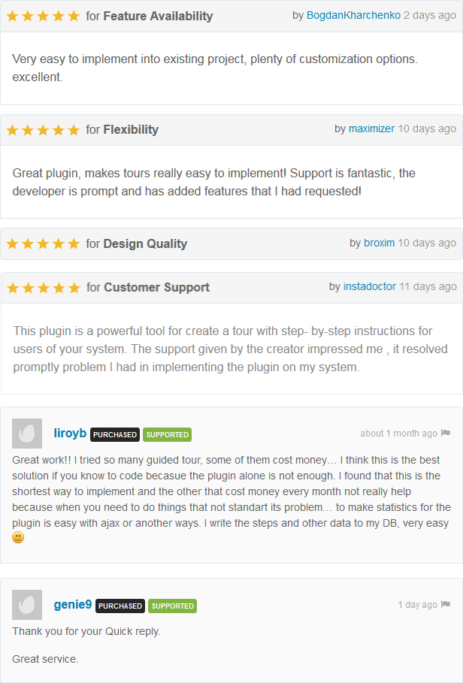463x683 pixels.
Task: Open maximizer's profile link
Action: (371, 129)
